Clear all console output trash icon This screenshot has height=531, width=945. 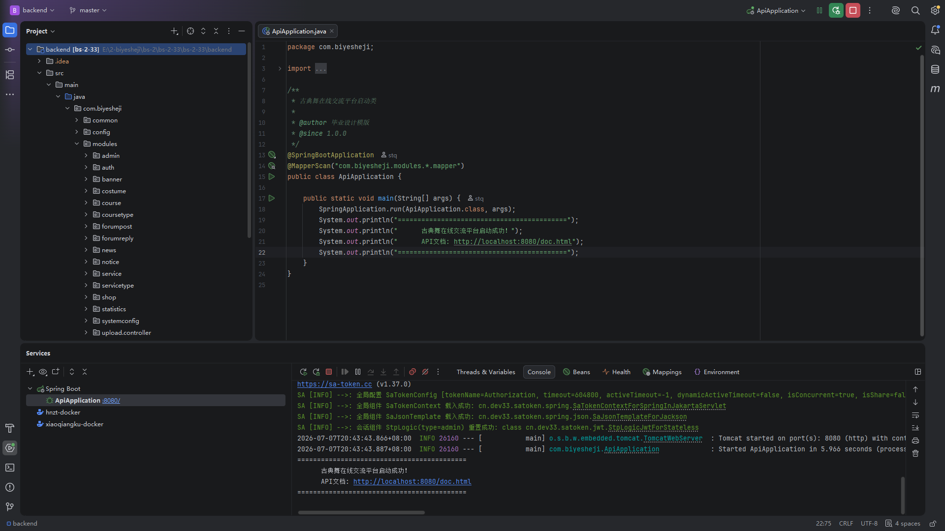tap(915, 453)
